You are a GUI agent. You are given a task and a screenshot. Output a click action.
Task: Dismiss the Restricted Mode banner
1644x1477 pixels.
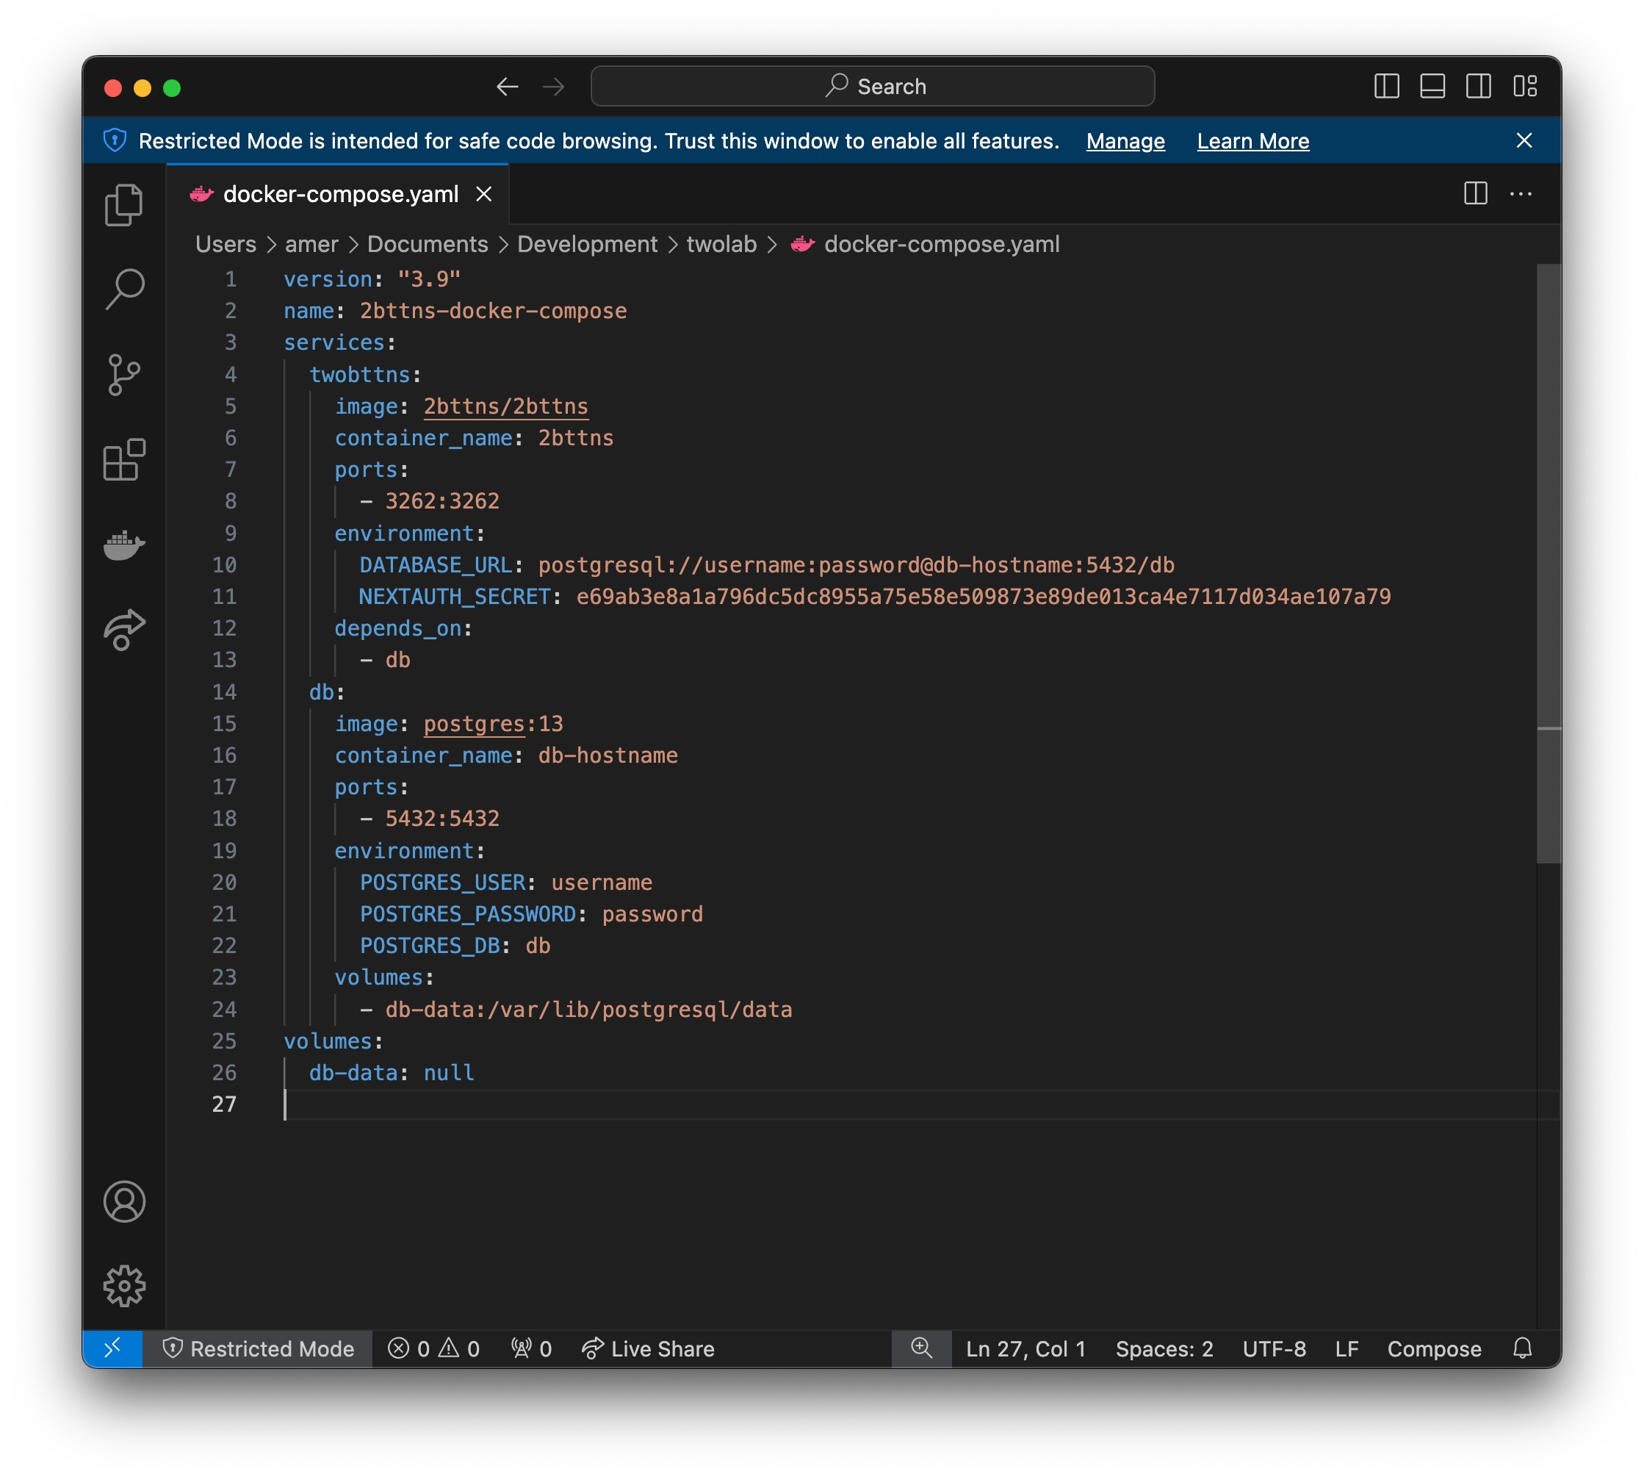tap(1524, 140)
